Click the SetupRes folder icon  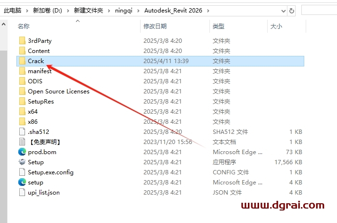[22, 101]
